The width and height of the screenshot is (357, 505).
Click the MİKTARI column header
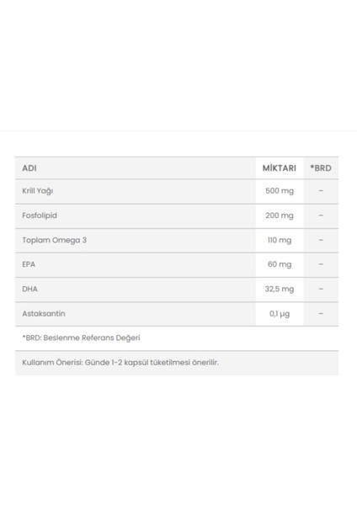[x=279, y=168]
